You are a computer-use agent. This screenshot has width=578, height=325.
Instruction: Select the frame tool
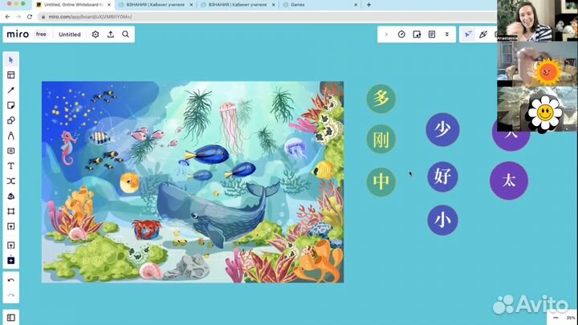(x=11, y=211)
